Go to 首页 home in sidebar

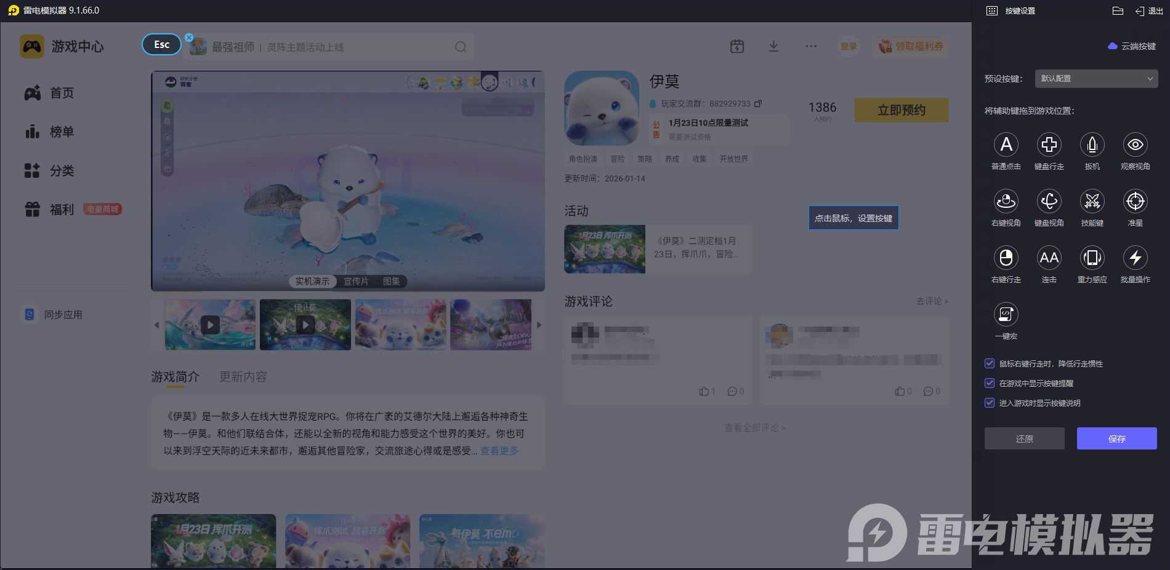(x=49, y=93)
